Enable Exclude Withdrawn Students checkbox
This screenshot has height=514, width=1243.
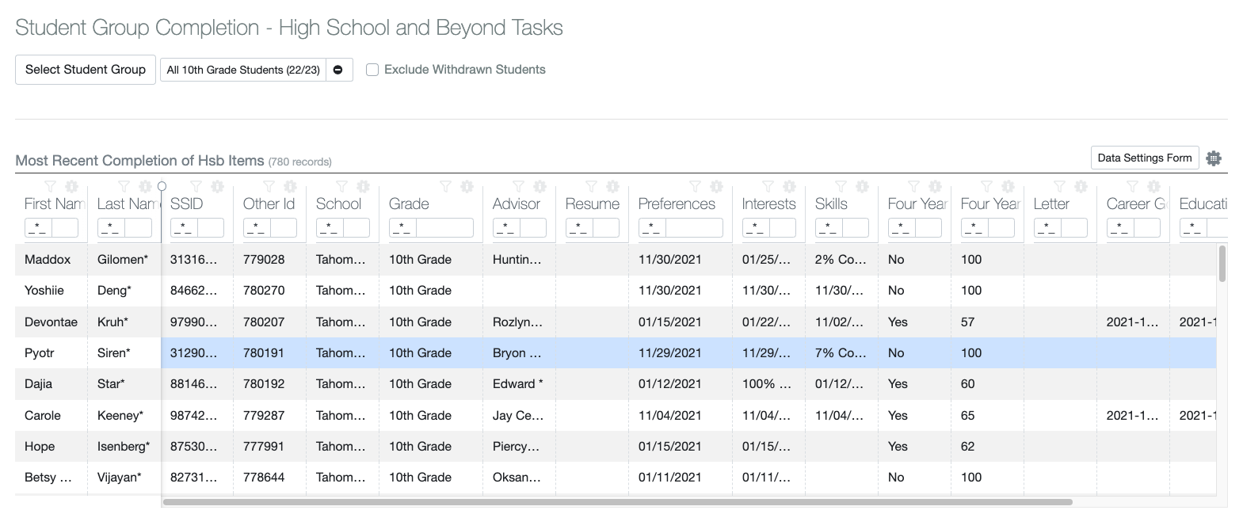[372, 70]
